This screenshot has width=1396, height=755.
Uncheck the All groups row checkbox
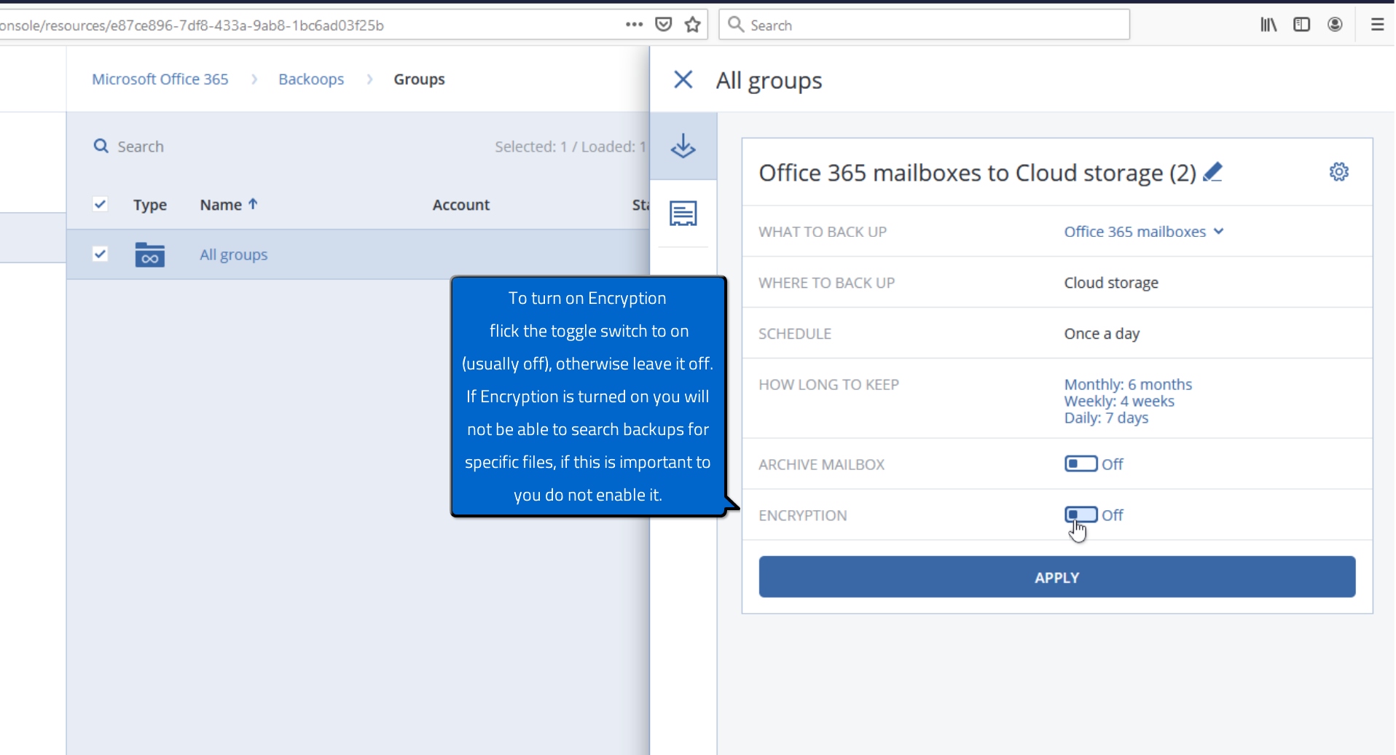point(101,254)
